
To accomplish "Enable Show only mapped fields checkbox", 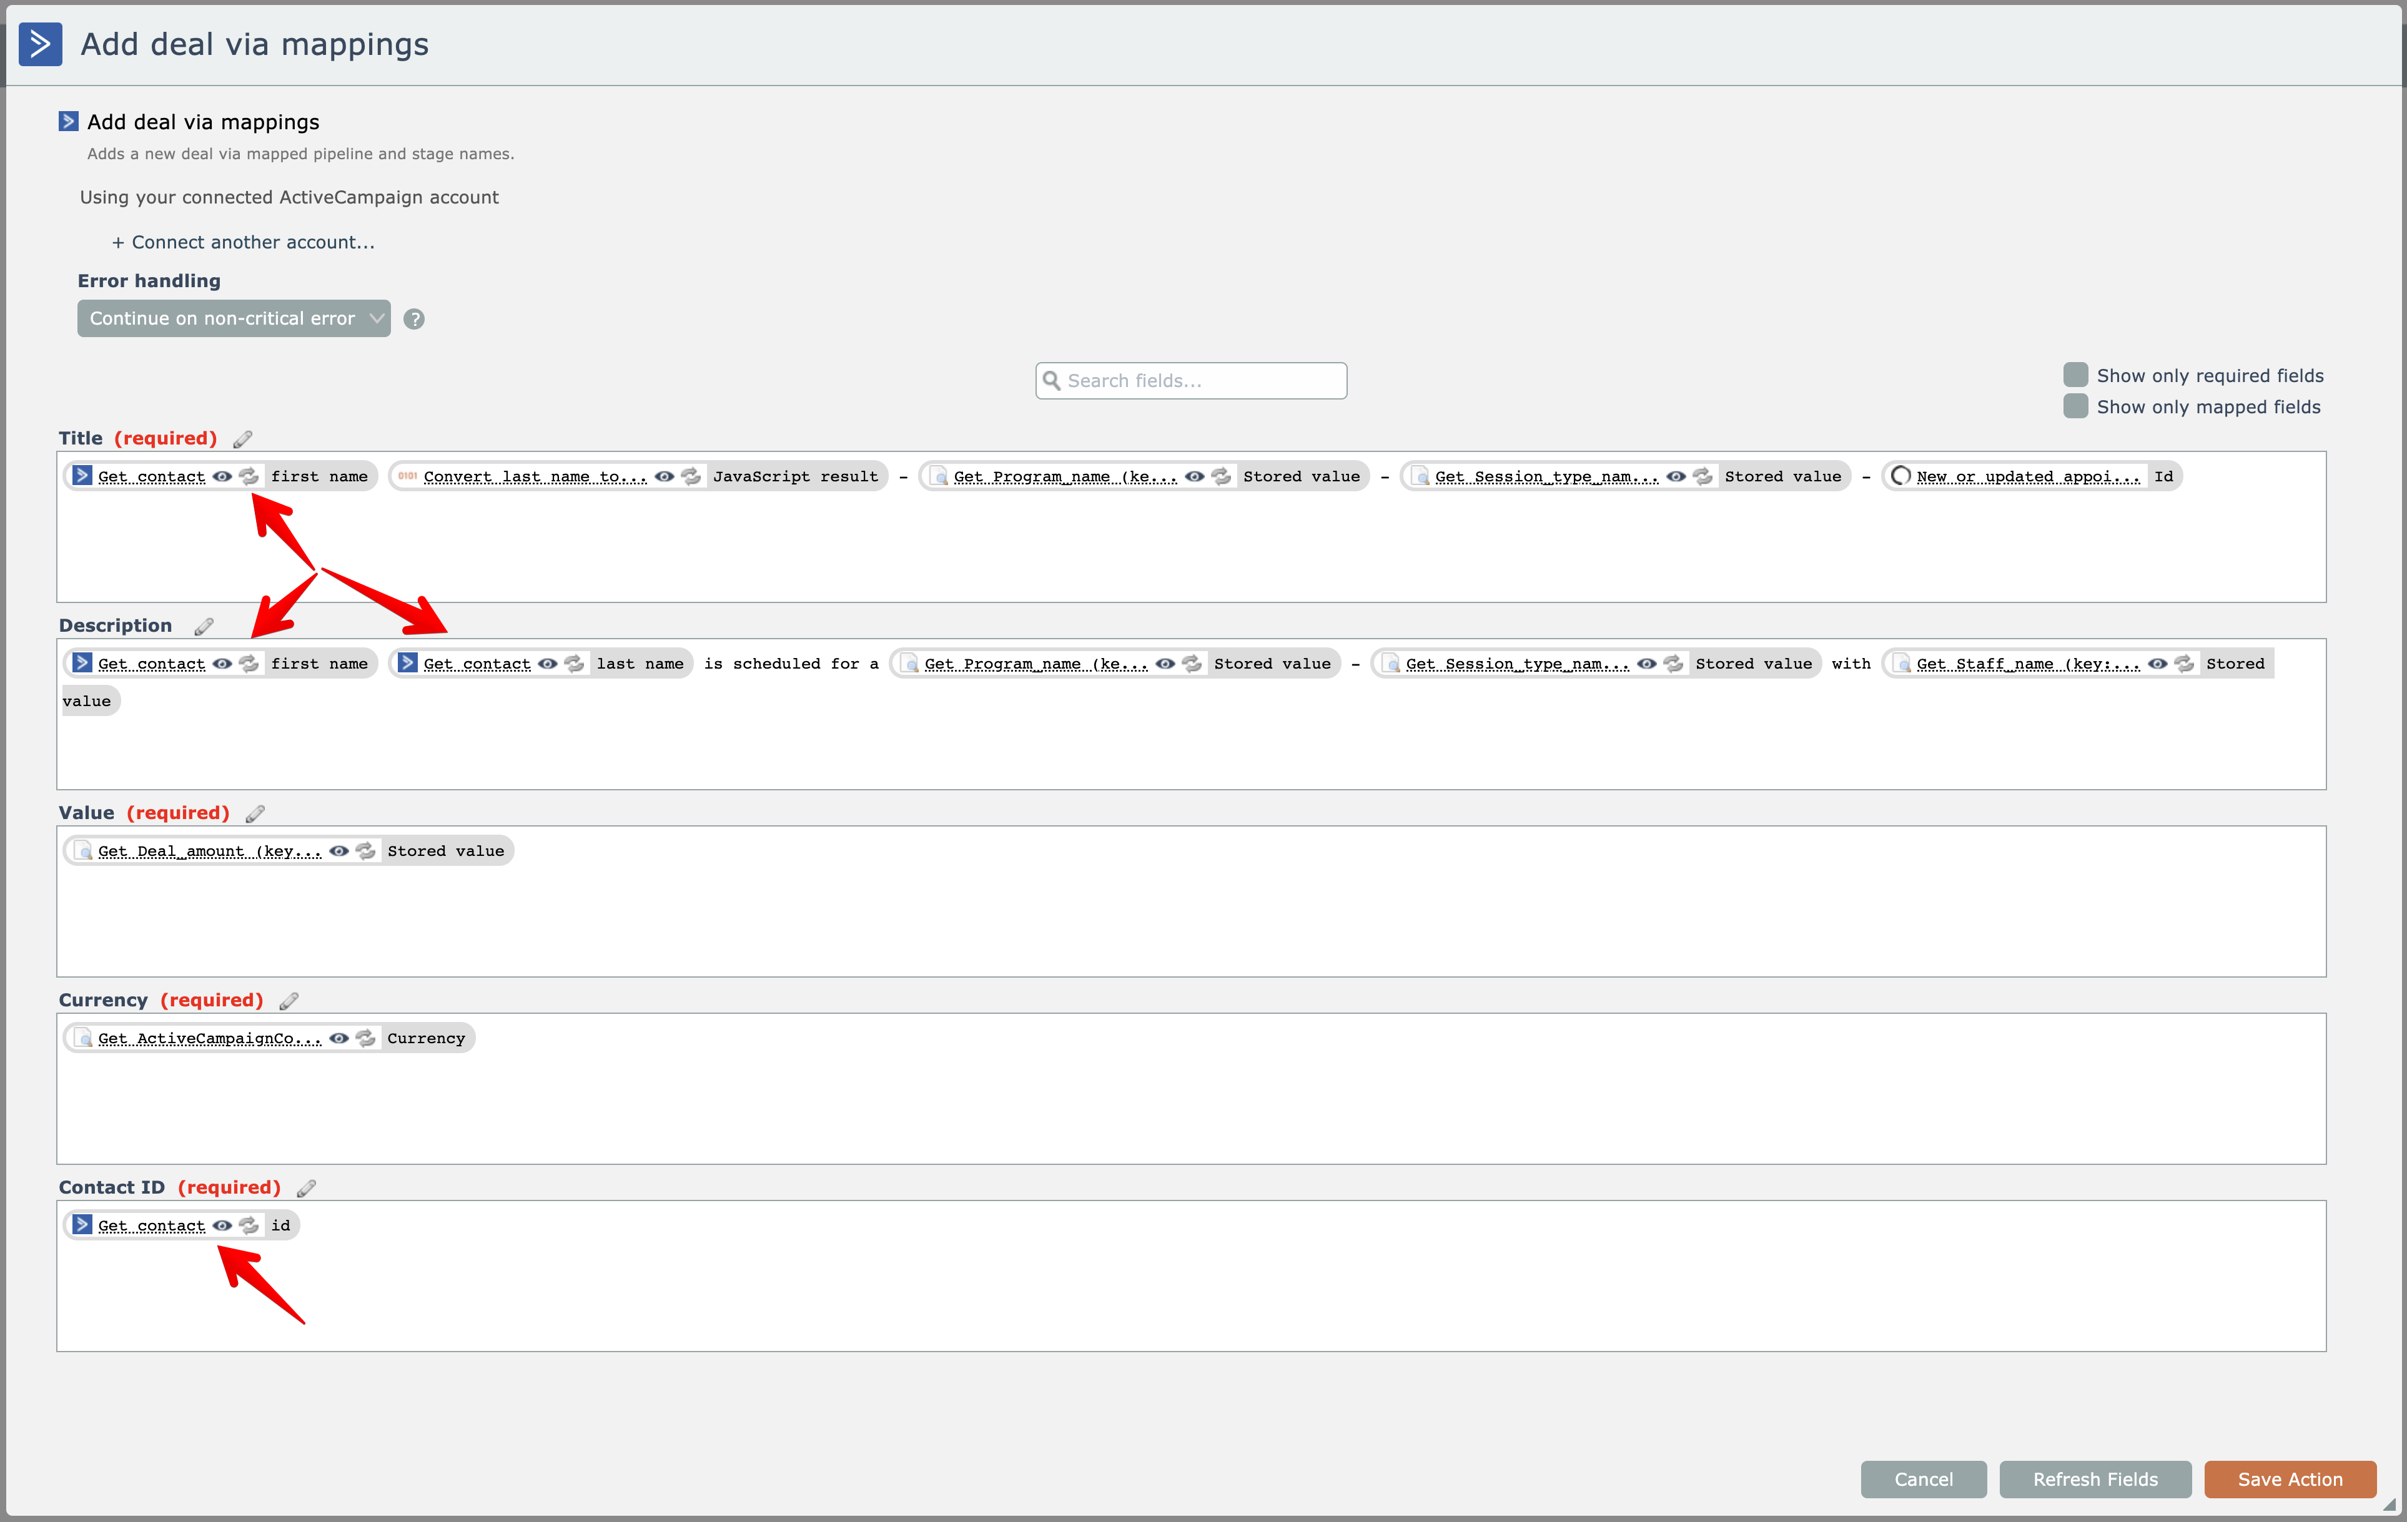I will click(x=2075, y=406).
